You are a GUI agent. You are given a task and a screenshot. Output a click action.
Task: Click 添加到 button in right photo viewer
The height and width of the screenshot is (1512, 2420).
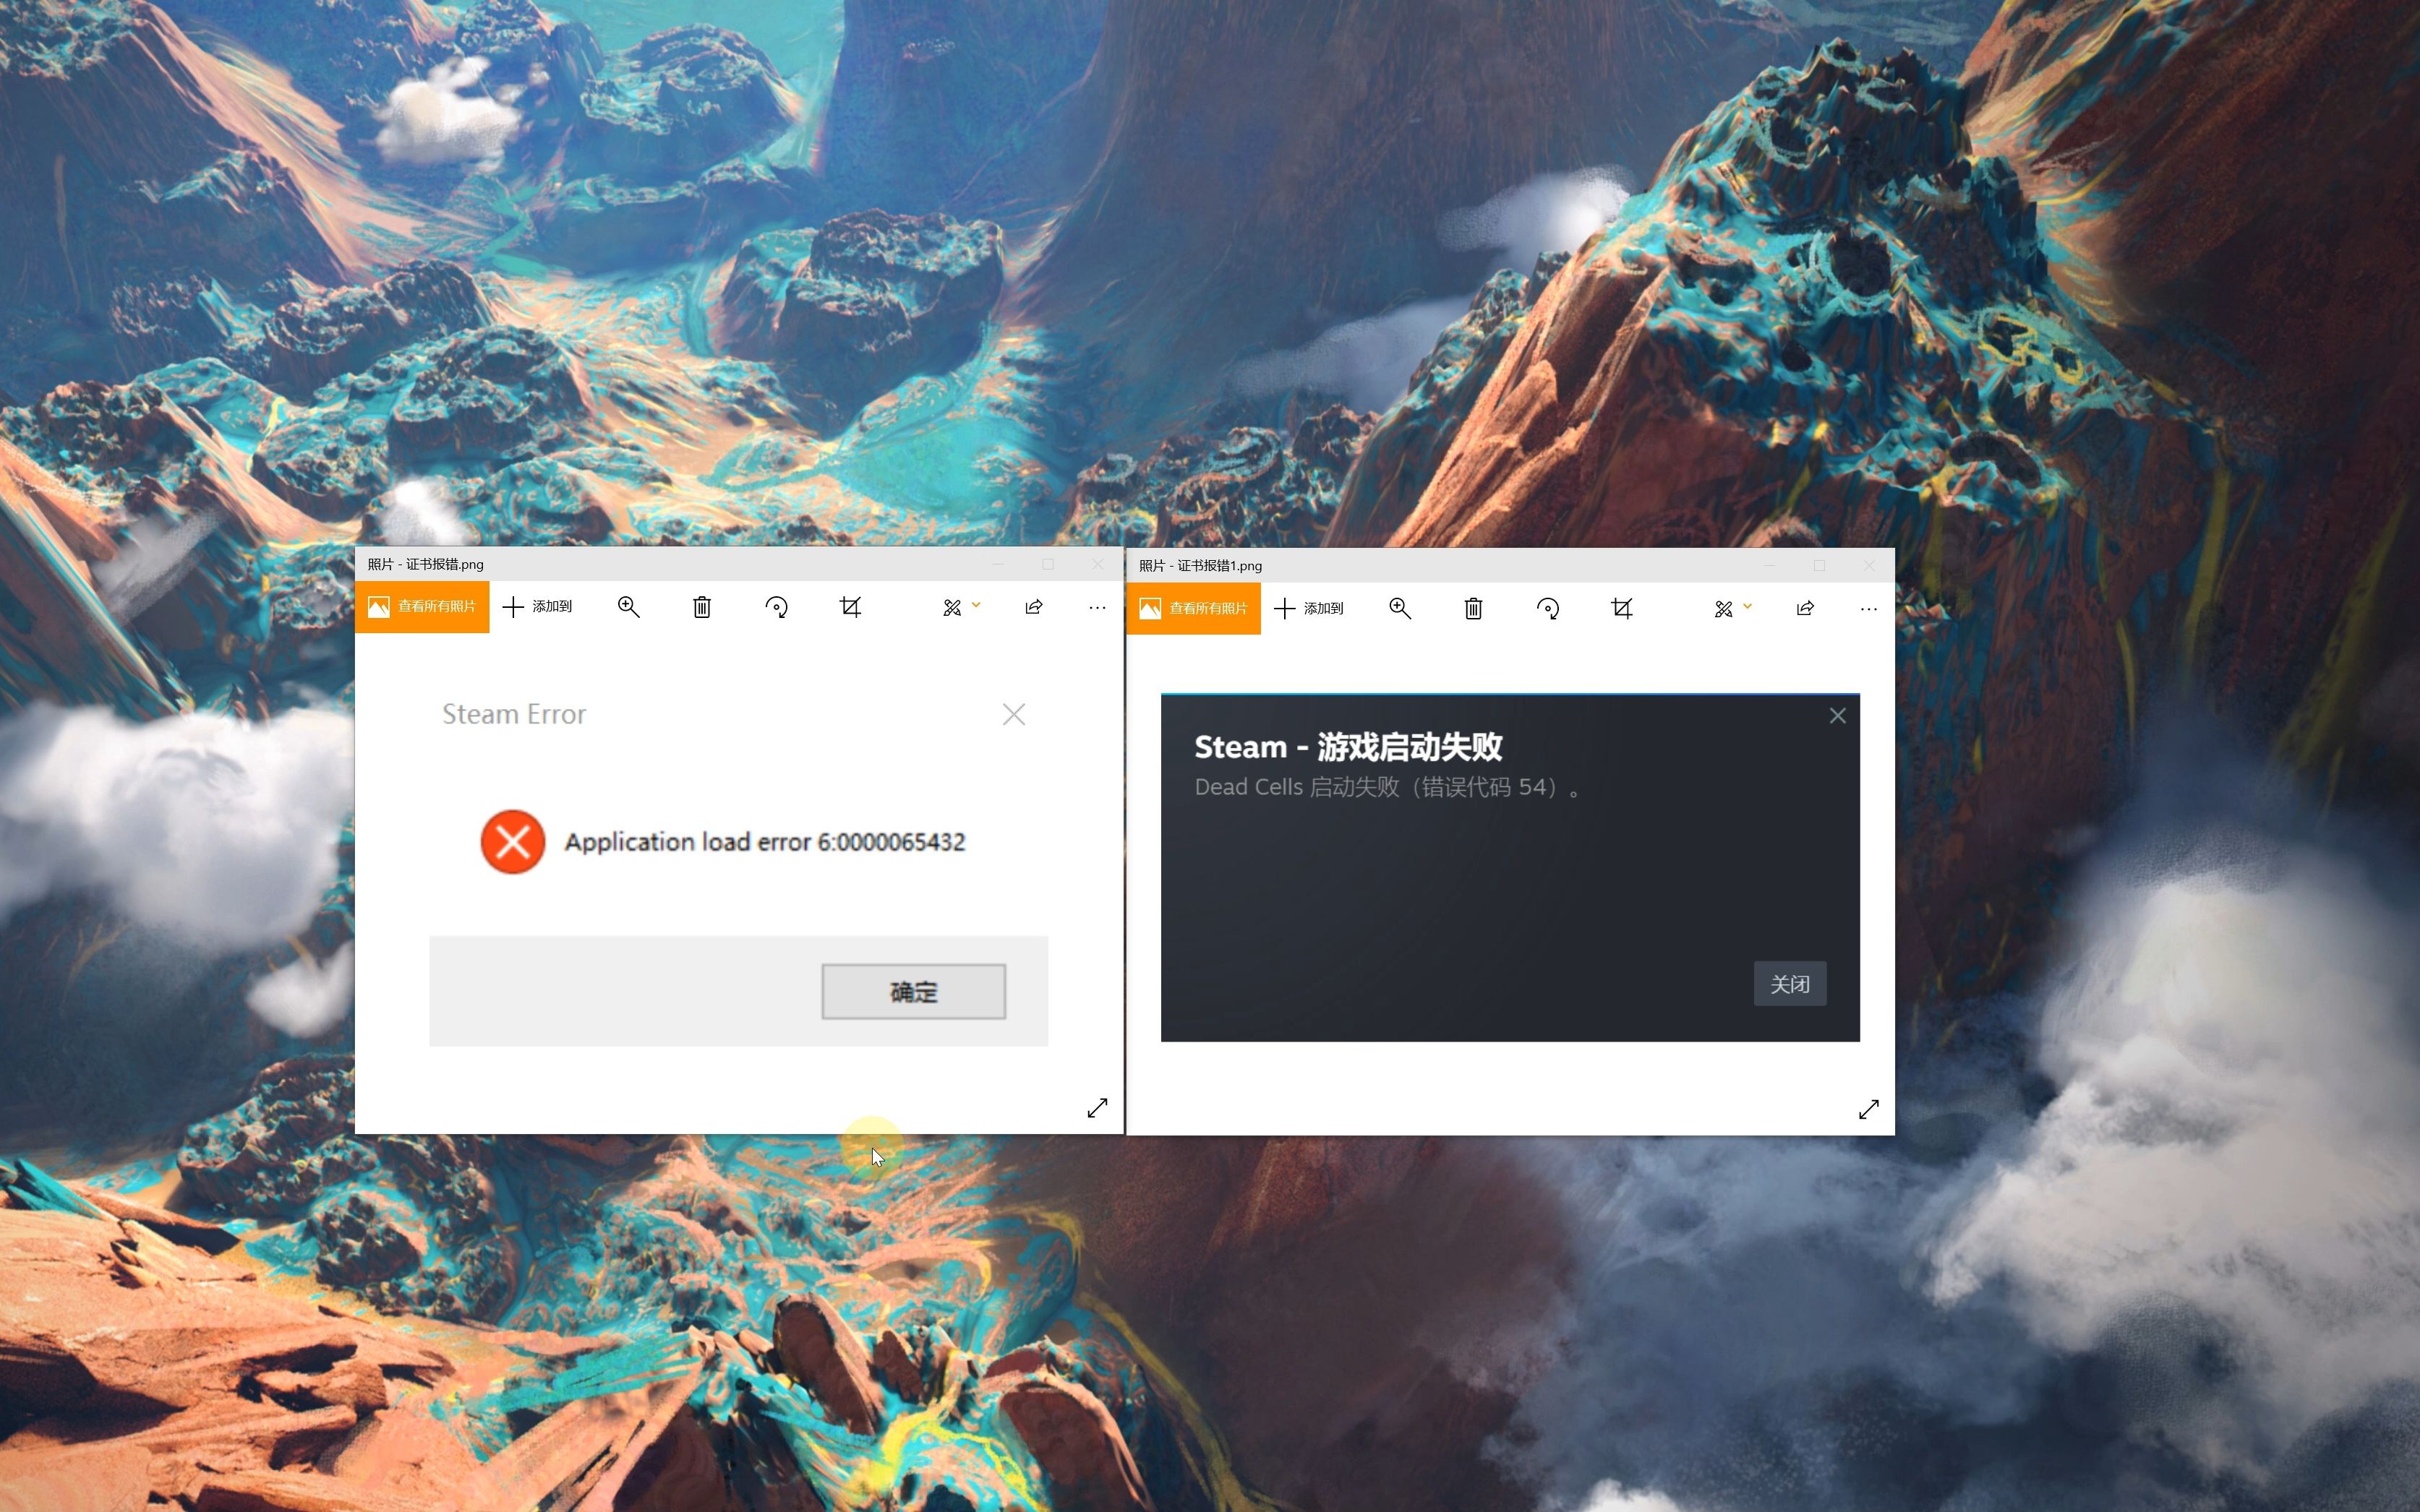(1307, 608)
